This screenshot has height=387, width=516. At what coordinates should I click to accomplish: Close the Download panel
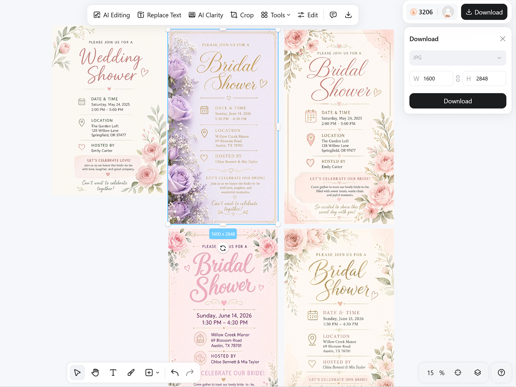503,39
